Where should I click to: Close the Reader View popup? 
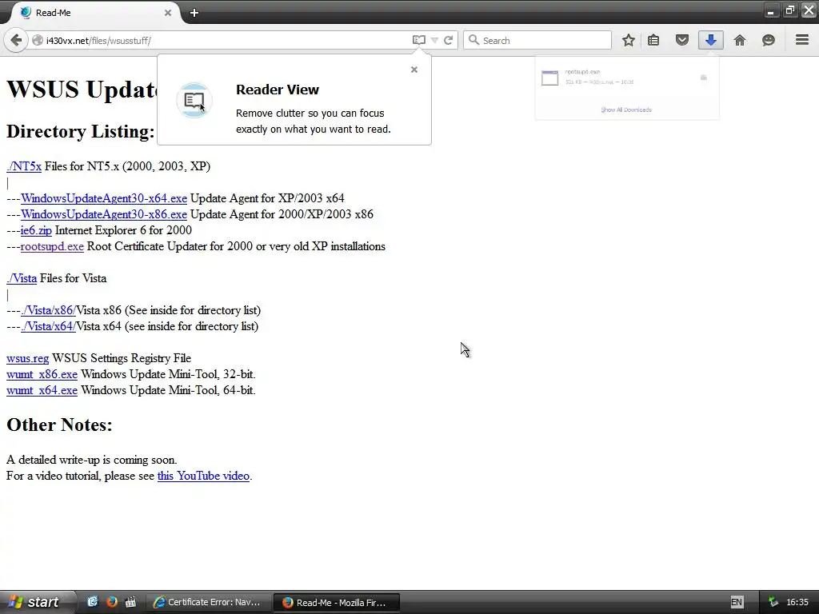point(414,70)
